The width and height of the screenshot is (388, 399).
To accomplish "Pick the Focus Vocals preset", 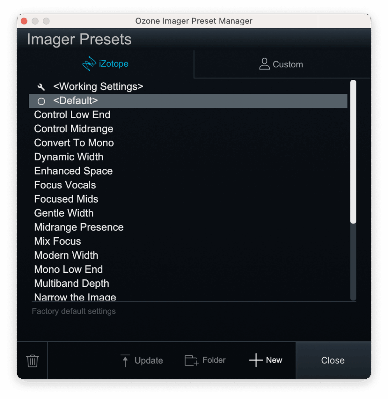I will [65, 185].
